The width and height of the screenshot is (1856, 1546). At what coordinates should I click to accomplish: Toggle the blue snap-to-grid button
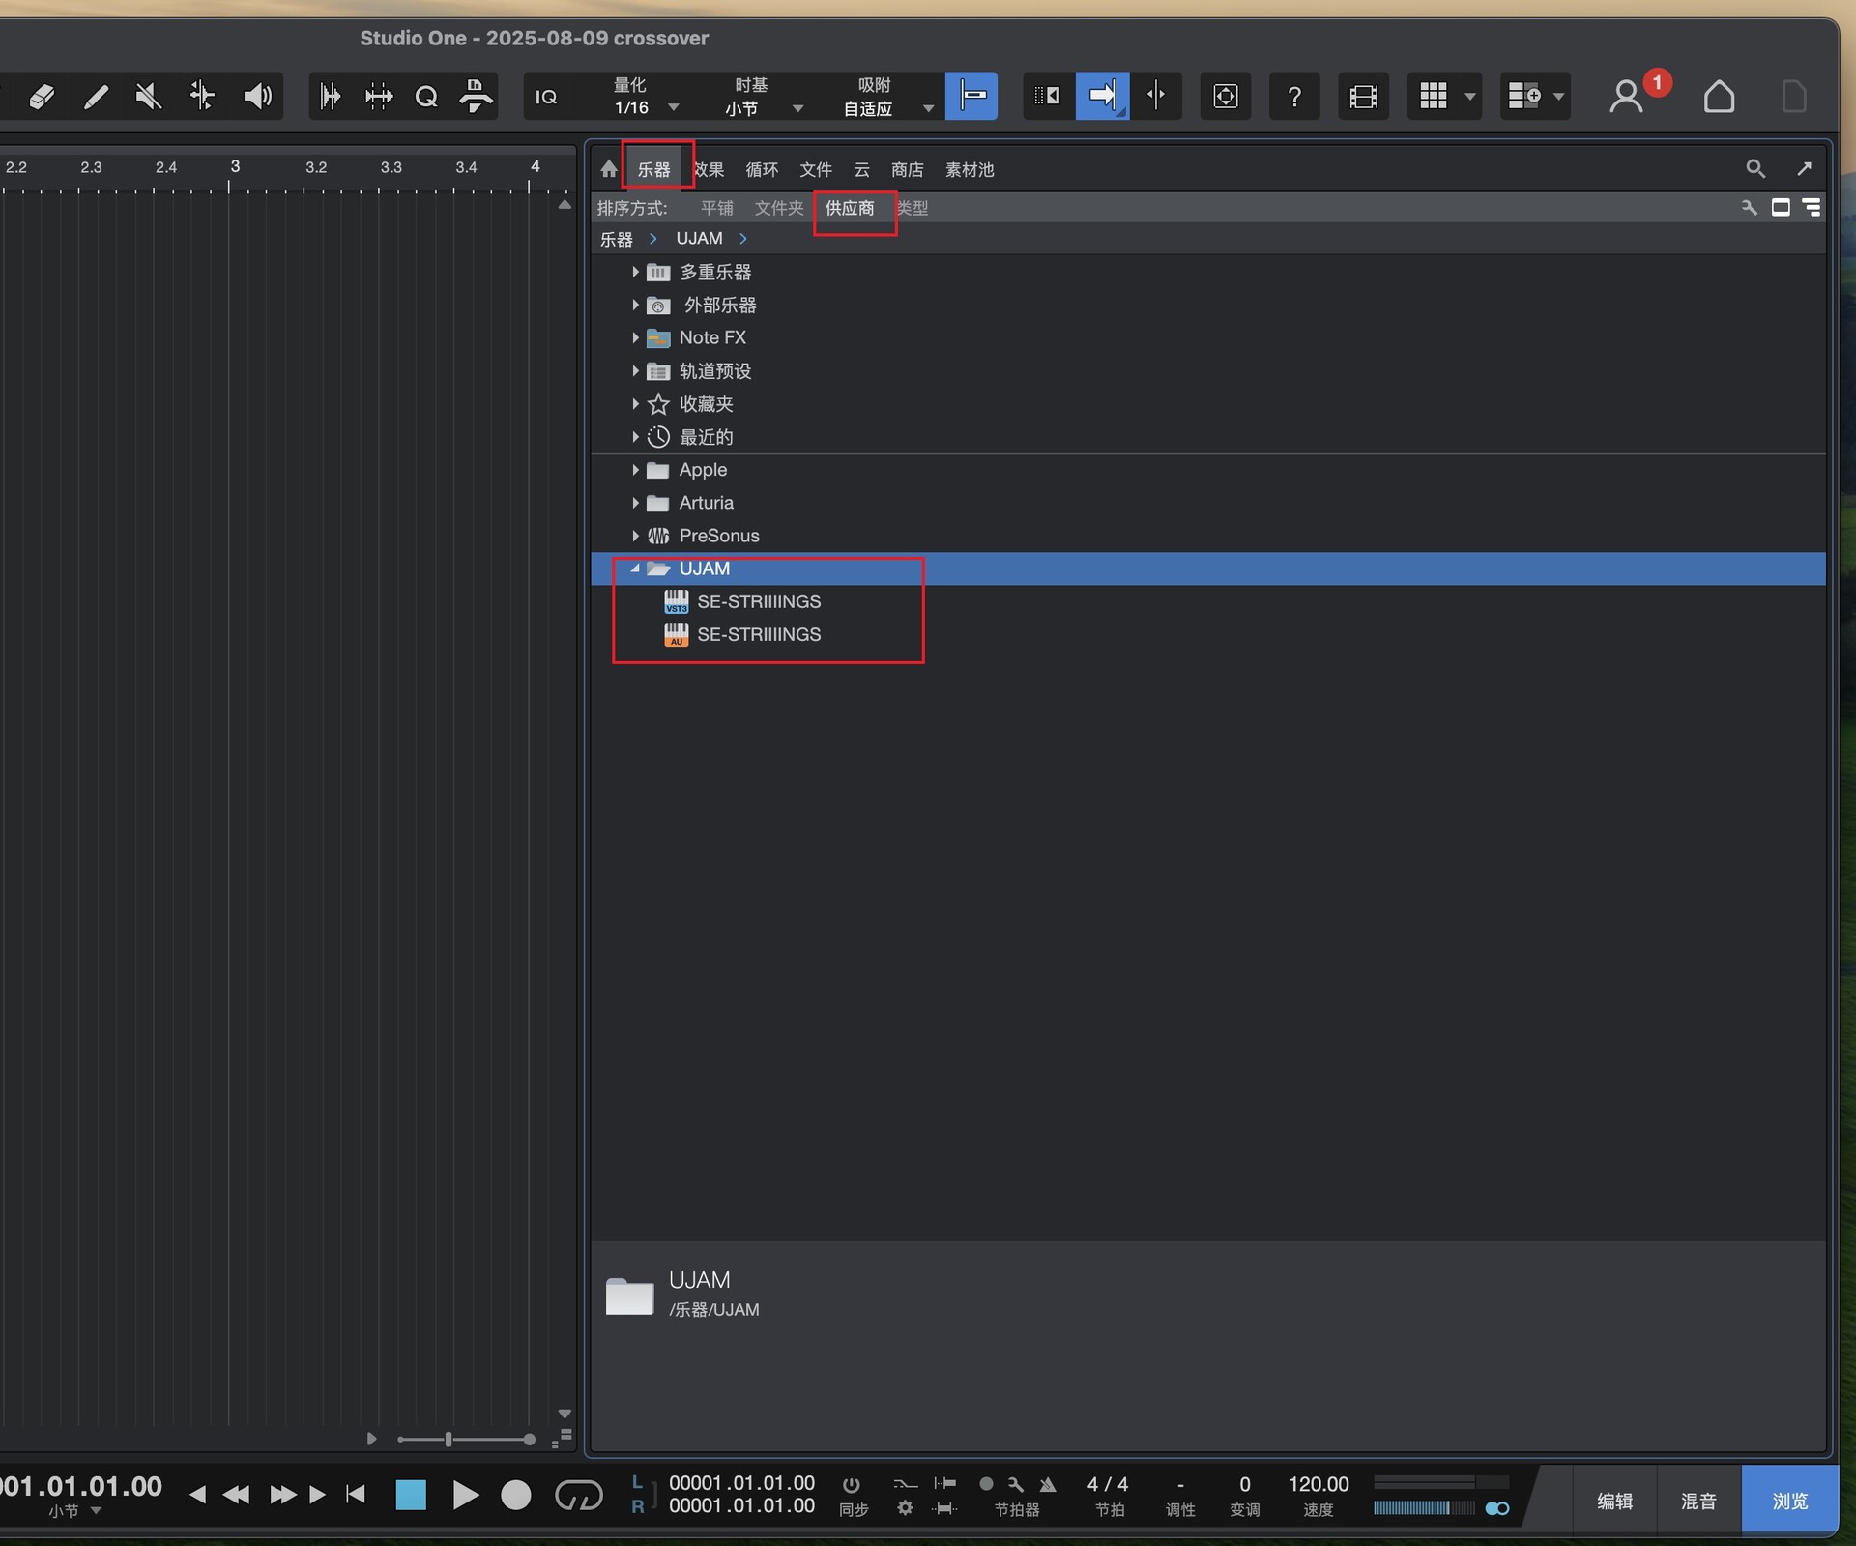point(971,96)
